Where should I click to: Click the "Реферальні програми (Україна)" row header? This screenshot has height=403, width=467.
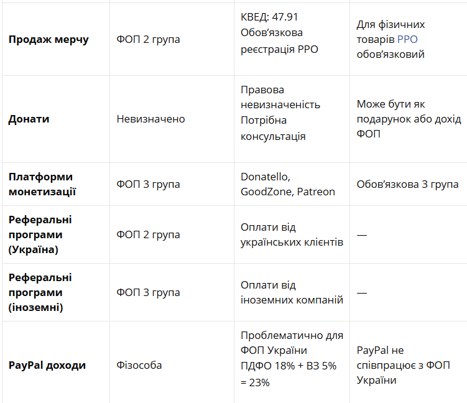40,234
